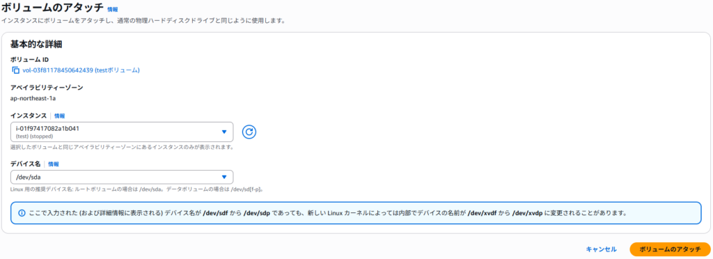Click the Linux recommended device names hint
Screen dimensions: 713x259
click(x=137, y=189)
